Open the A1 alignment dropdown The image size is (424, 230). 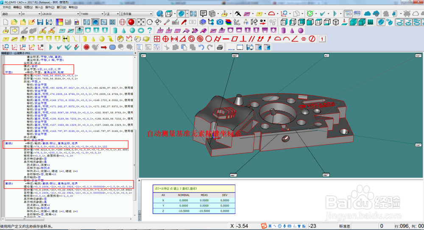(31, 14)
